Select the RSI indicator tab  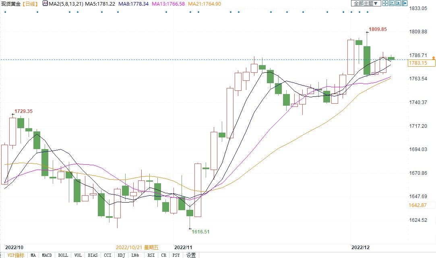(x=151, y=255)
